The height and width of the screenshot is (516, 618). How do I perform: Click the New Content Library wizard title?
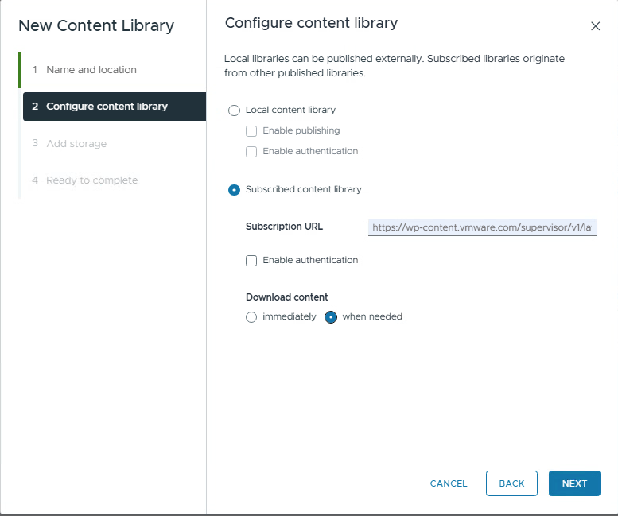[x=96, y=26]
